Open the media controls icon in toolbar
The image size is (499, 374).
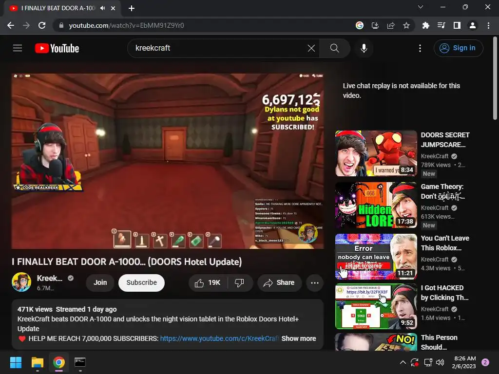coord(441,25)
